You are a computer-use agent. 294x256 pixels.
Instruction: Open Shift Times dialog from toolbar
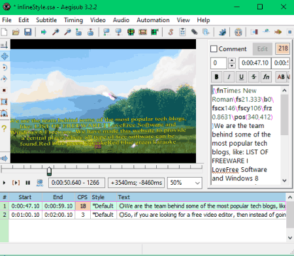[x=254, y=32]
